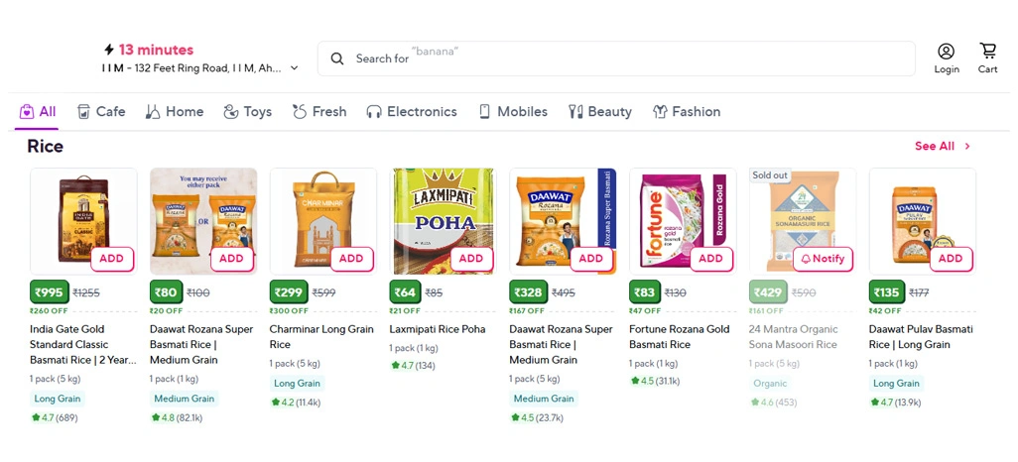Open the Login account icon

[x=946, y=52]
